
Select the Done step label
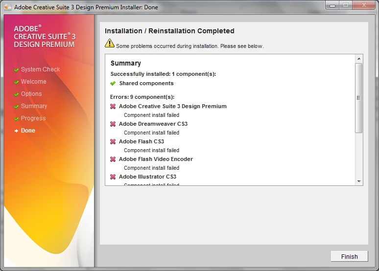point(28,131)
